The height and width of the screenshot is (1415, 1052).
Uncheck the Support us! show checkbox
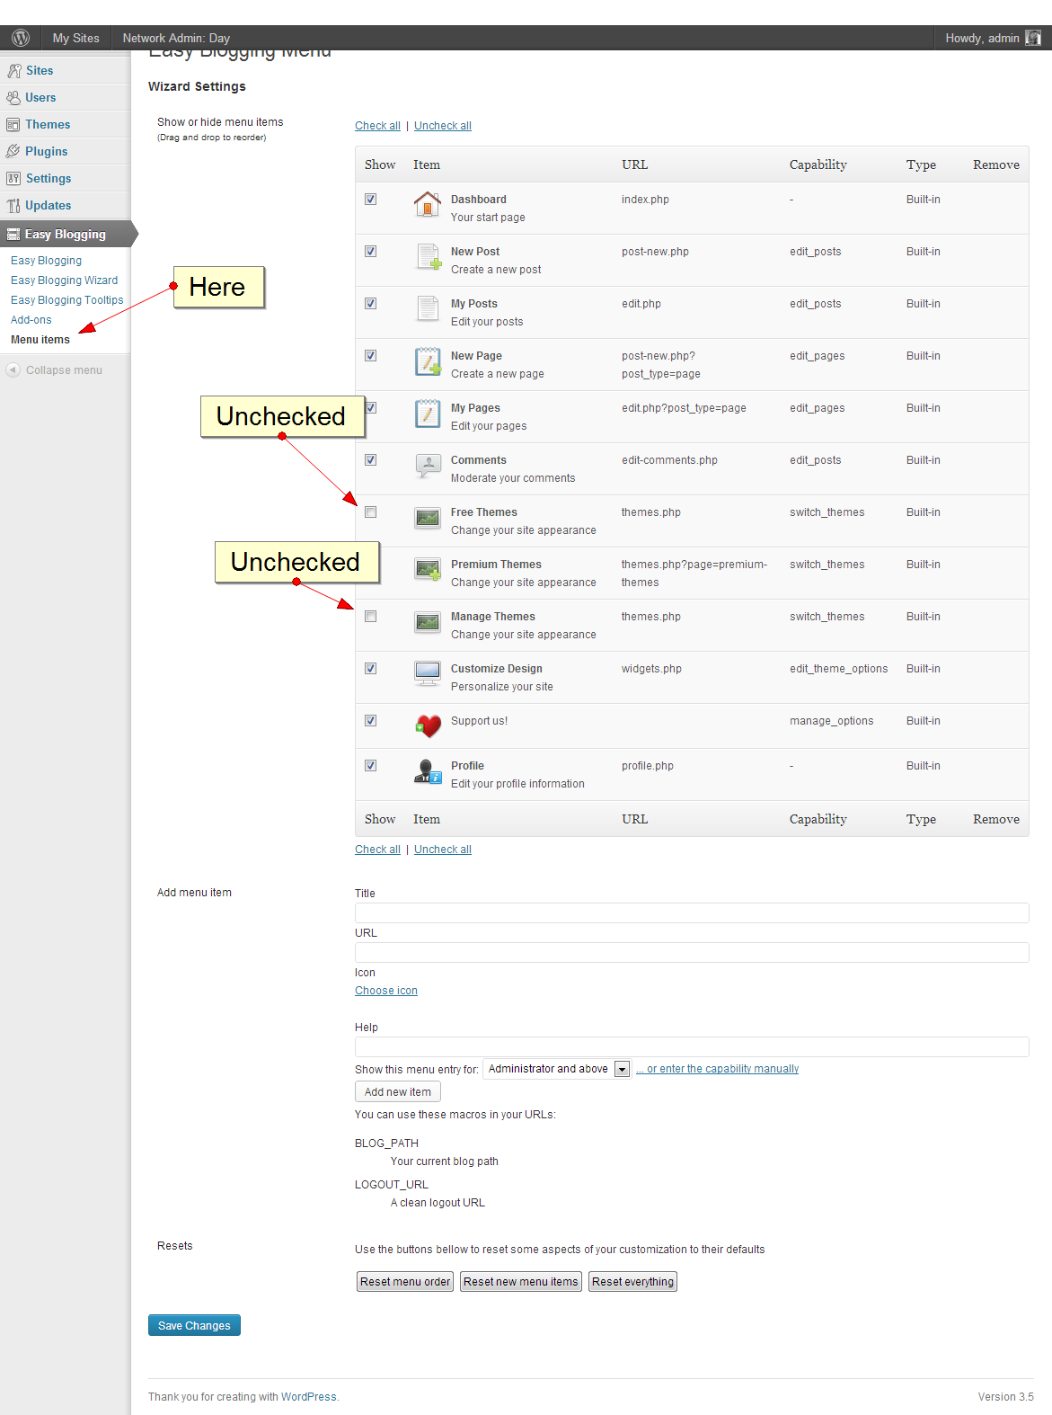tap(370, 721)
